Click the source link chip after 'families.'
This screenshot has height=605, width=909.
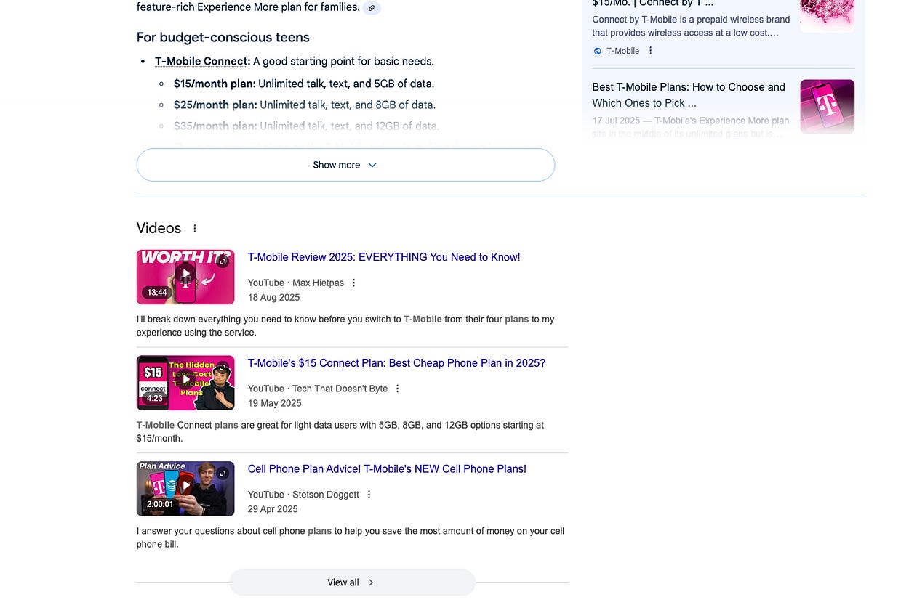tap(372, 8)
